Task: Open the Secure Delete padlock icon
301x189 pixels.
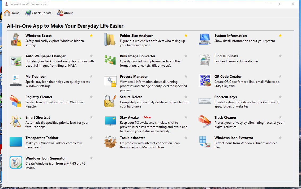Action: tap(110, 101)
